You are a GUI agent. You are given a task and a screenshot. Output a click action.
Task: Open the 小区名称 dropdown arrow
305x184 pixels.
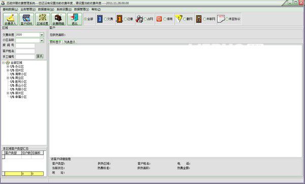point(42,40)
